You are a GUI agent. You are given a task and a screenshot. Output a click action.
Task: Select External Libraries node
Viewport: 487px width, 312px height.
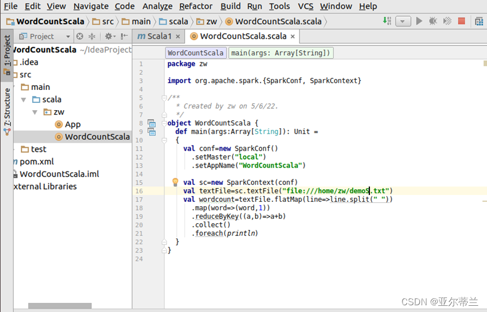[x=45, y=187]
